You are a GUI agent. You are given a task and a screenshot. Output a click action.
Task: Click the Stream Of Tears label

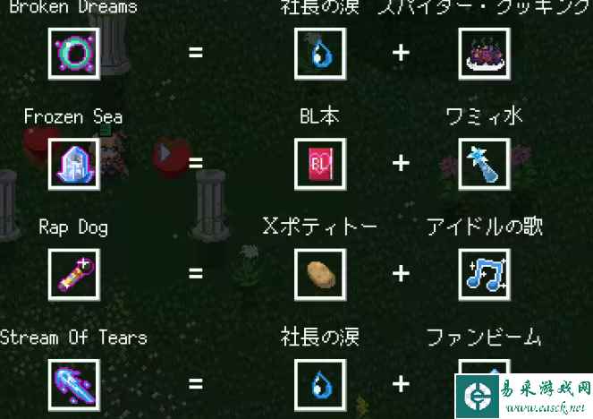tap(73, 338)
